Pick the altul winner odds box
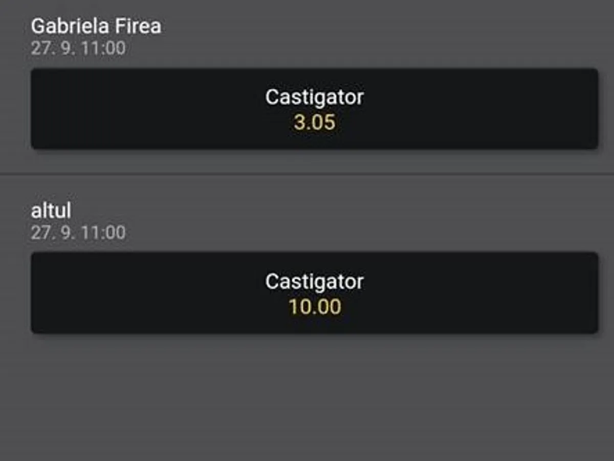 (x=314, y=293)
